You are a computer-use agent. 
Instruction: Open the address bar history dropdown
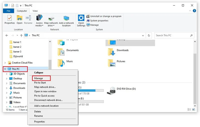tap(143, 36)
